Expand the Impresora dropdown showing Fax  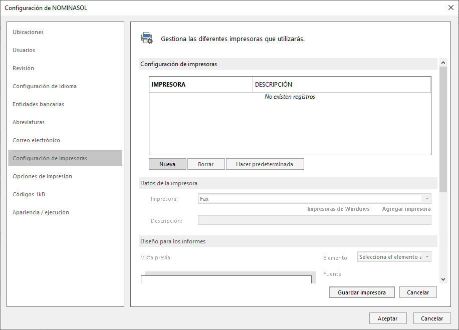click(x=427, y=199)
